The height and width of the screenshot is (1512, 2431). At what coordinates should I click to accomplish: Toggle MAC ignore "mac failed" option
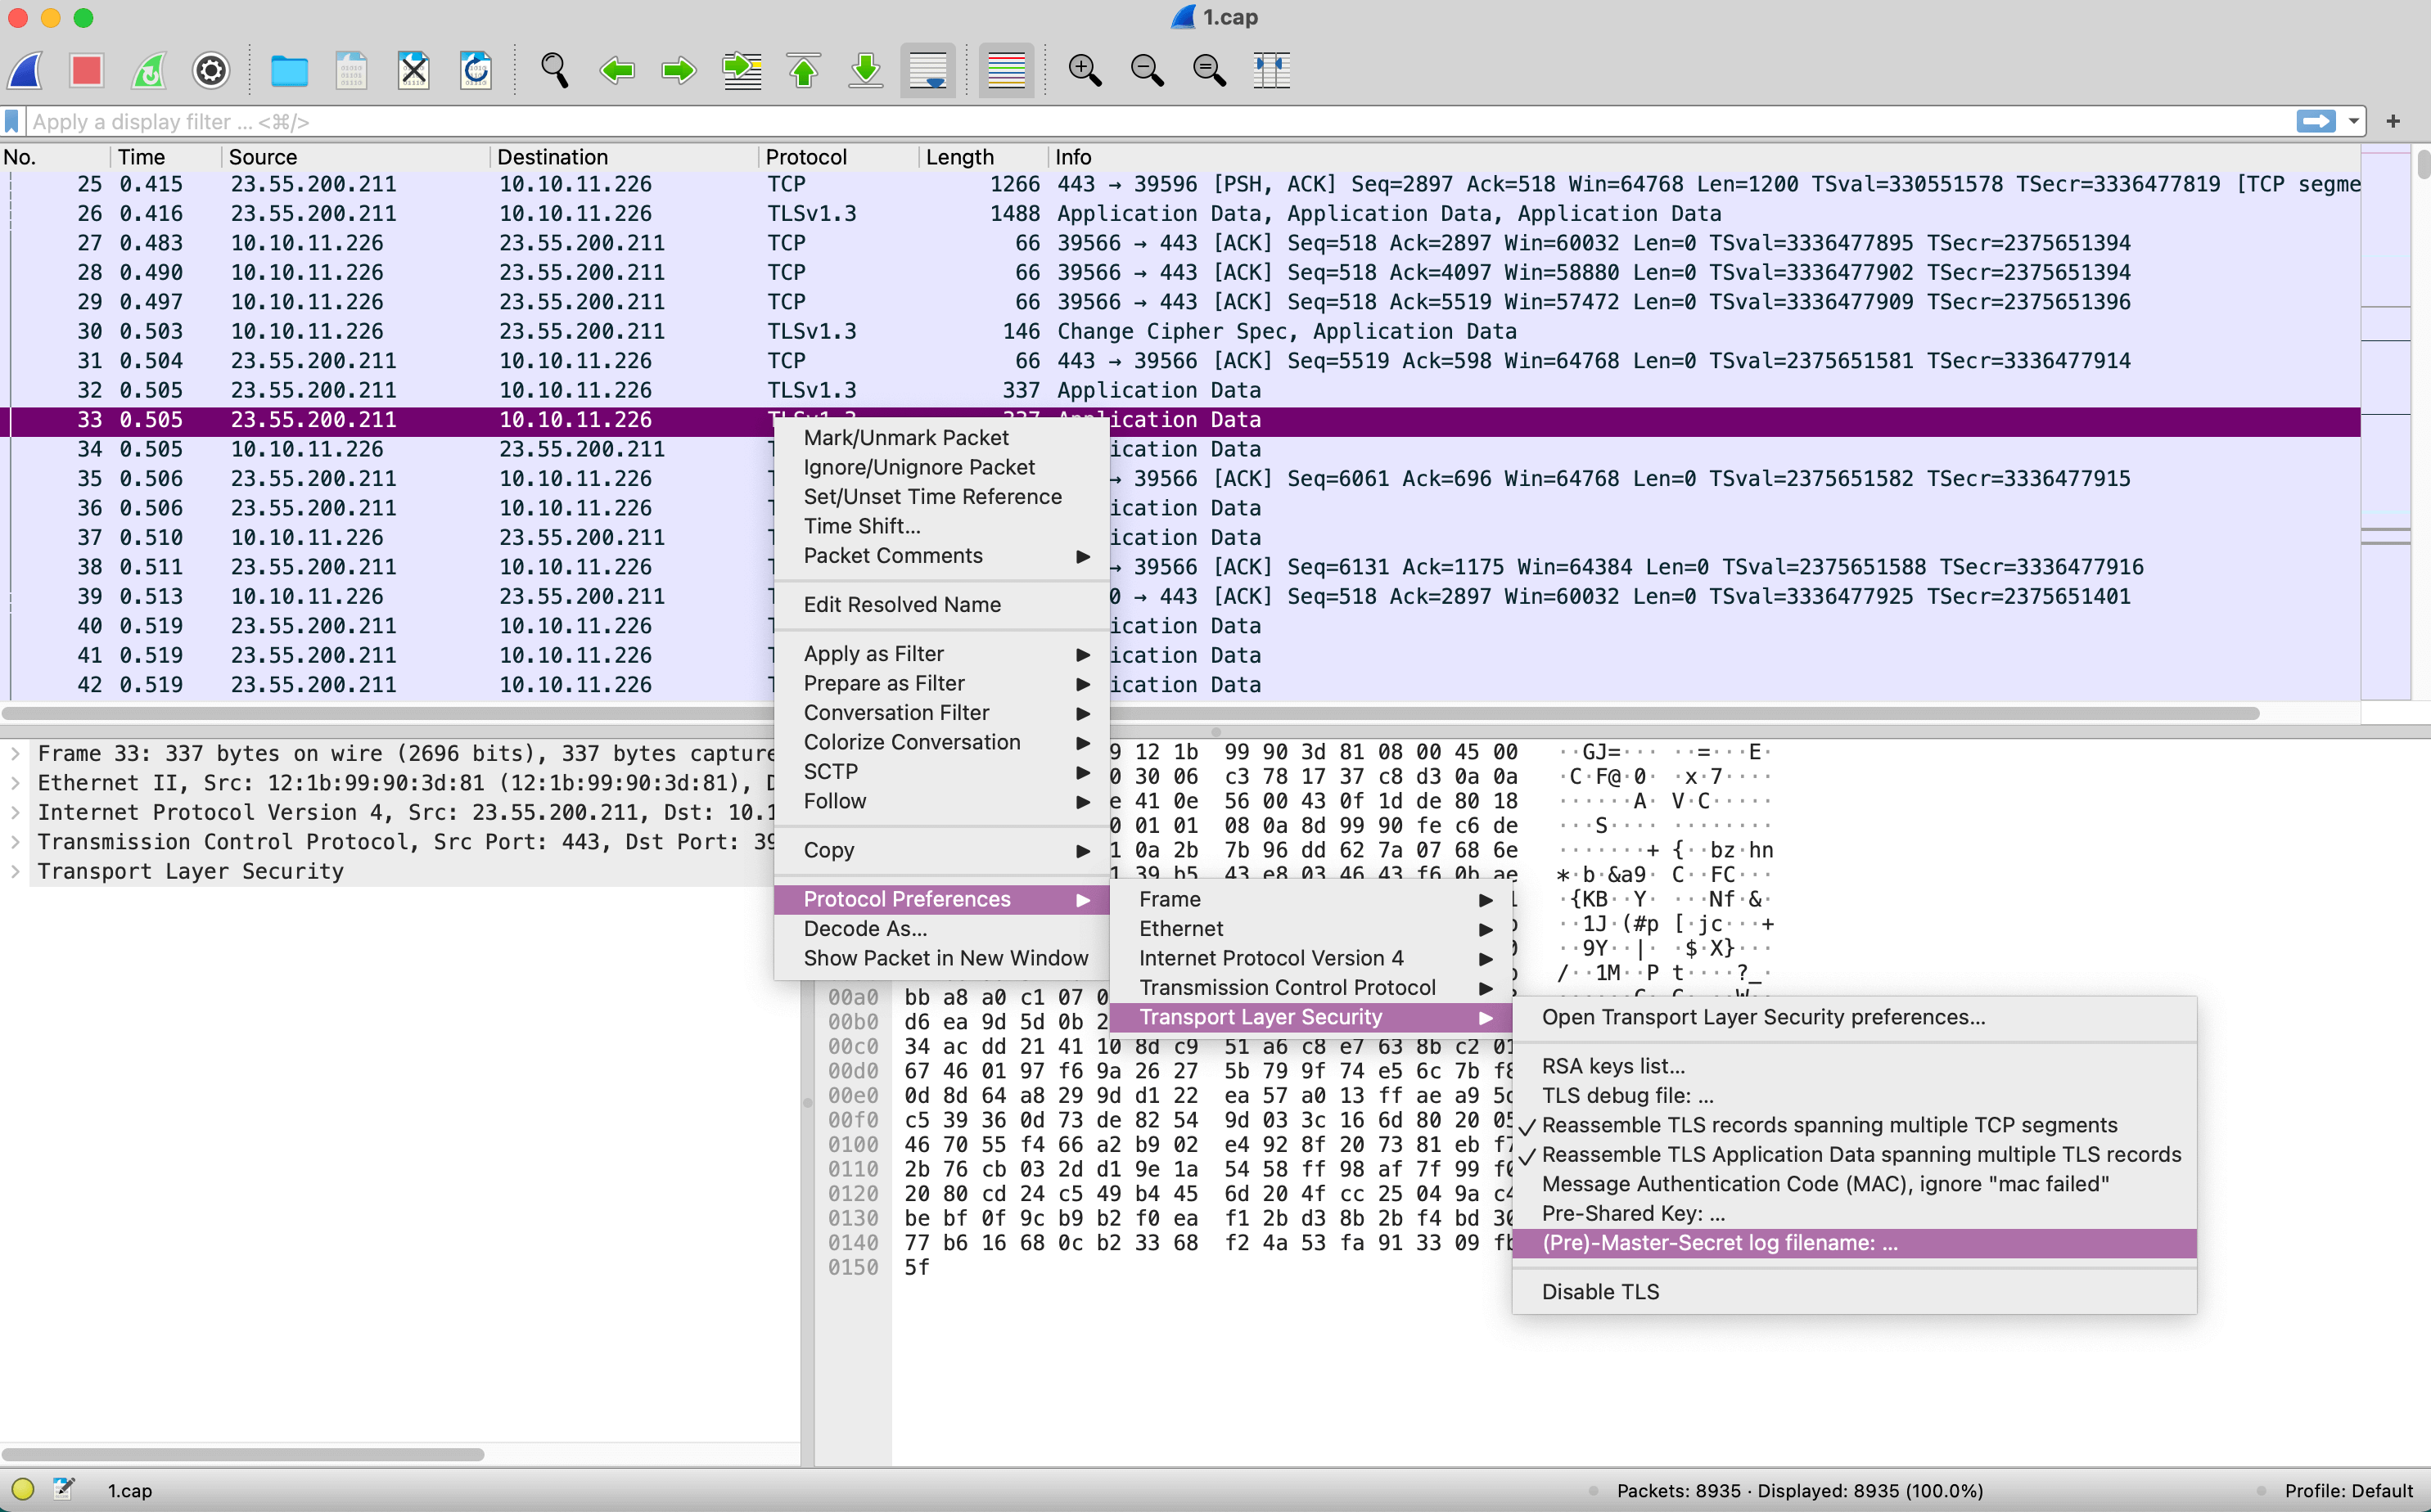tap(1854, 1184)
